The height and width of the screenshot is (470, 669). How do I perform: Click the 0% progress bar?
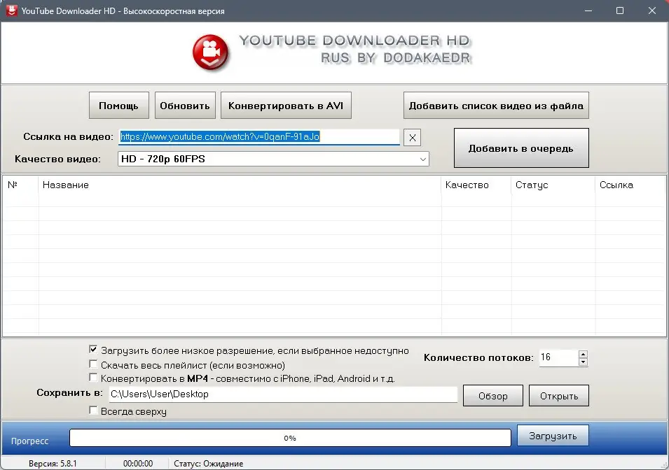[x=290, y=438]
